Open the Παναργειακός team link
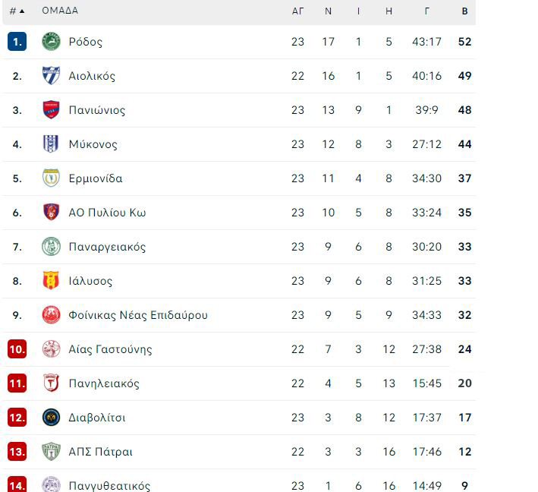 pos(107,247)
